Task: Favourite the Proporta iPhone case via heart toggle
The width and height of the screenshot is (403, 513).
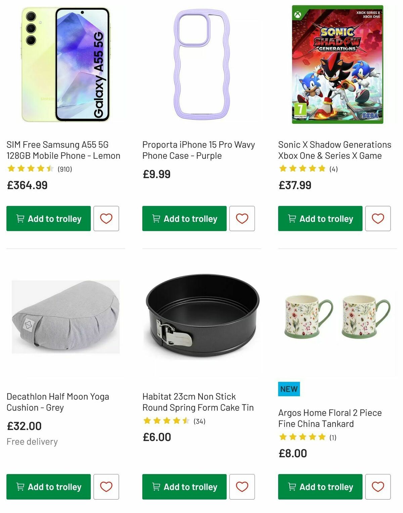Action: (x=242, y=218)
